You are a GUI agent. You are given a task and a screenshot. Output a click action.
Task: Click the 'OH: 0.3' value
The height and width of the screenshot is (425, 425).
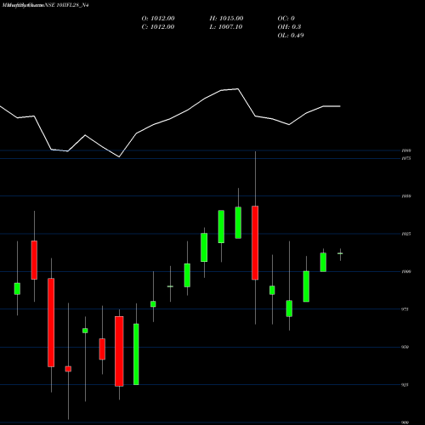[x=289, y=27]
